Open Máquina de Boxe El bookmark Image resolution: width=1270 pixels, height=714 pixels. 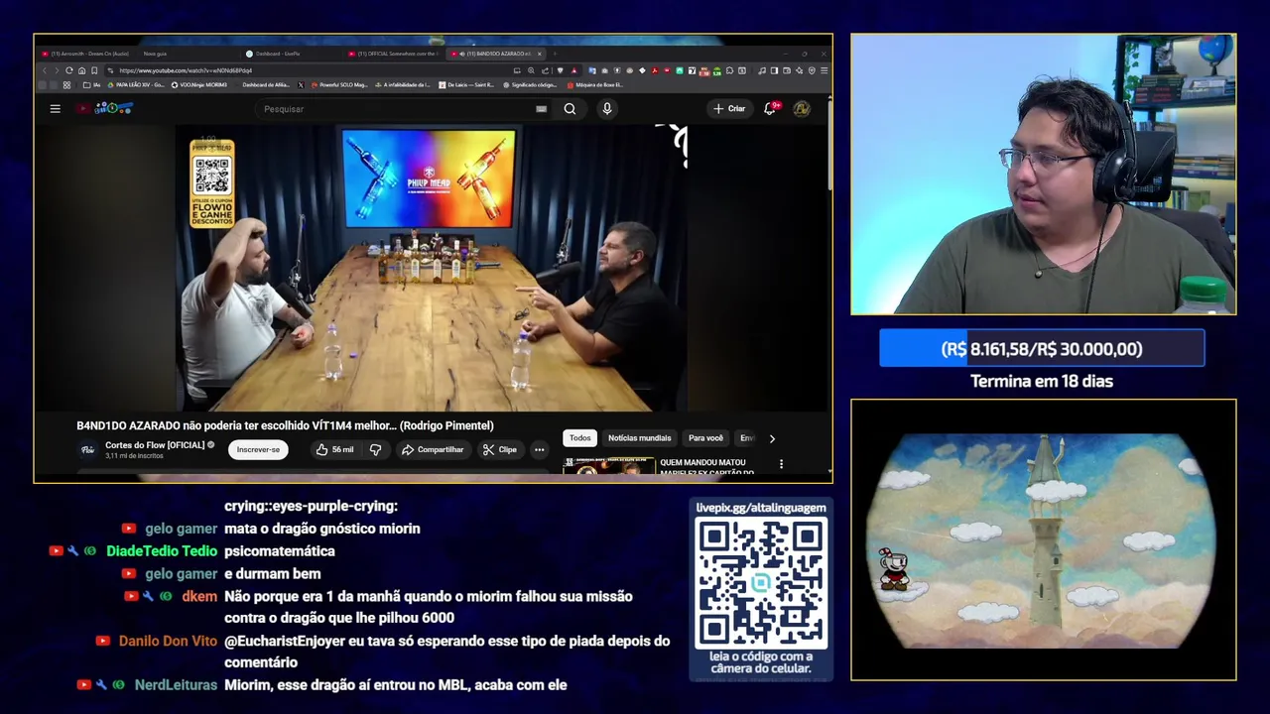tap(595, 85)
